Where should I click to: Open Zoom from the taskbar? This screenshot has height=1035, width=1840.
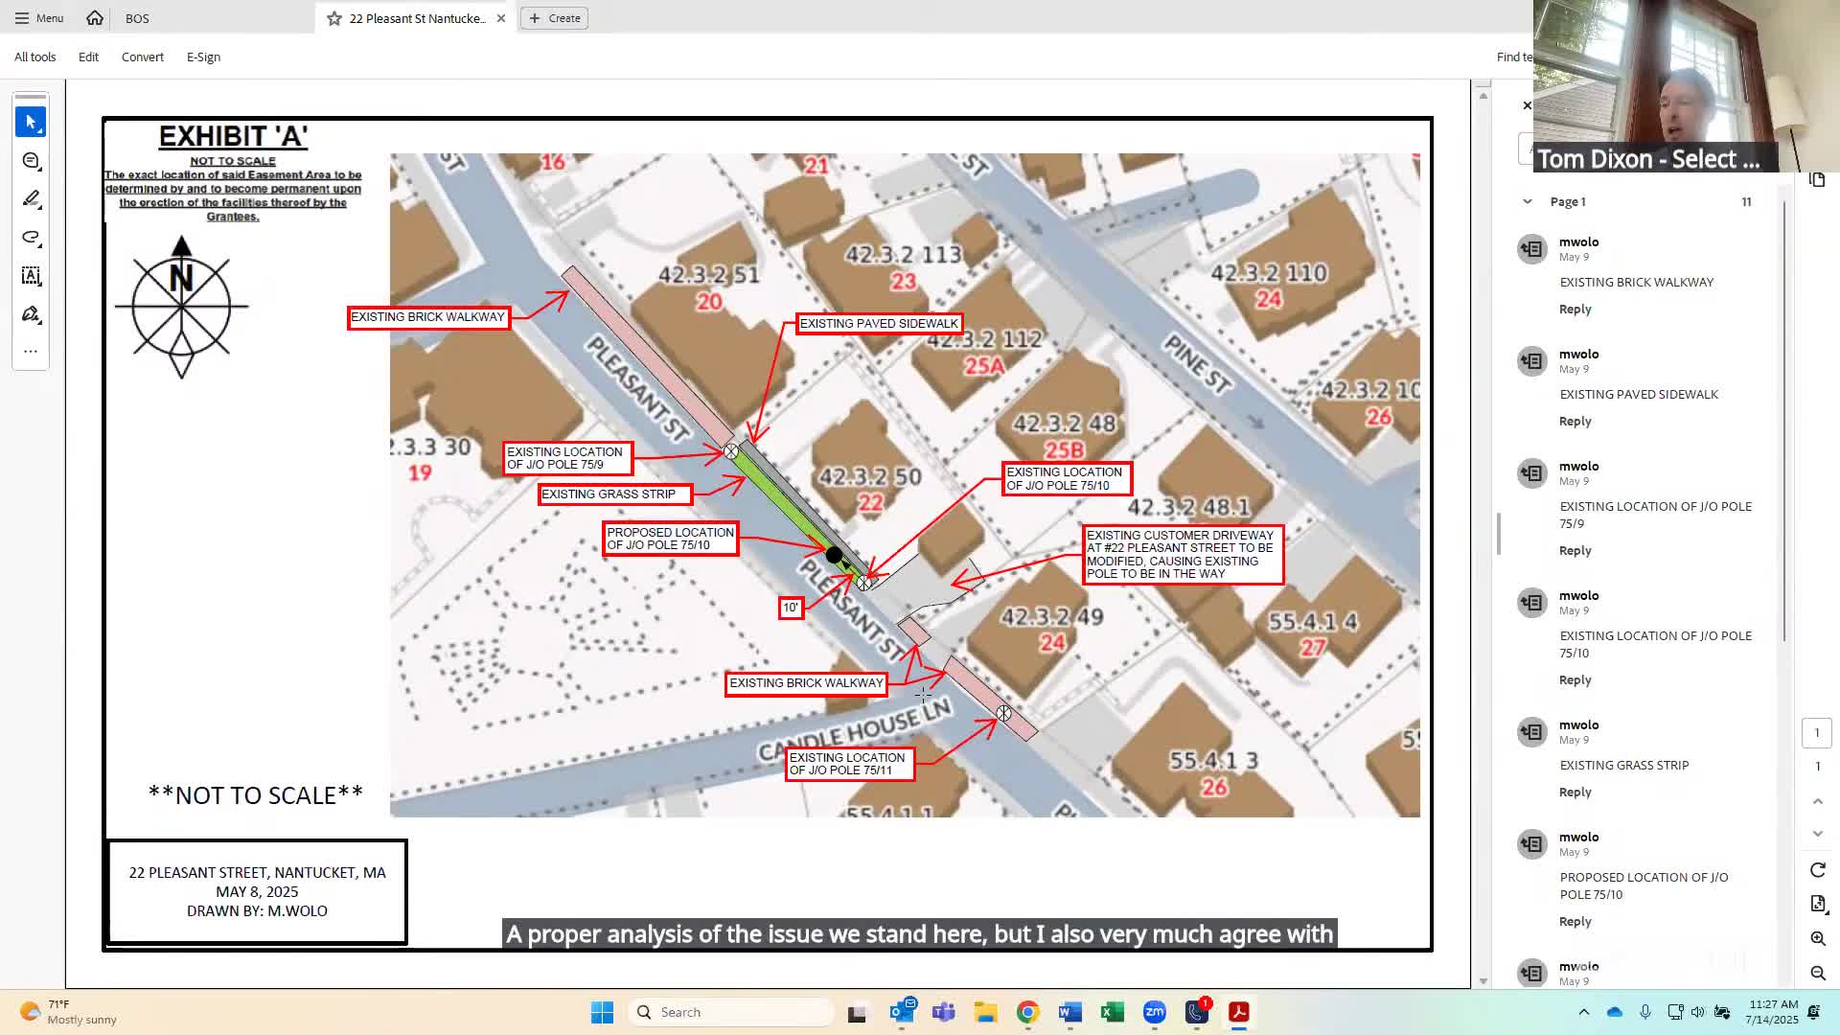(x=1155, y=1012)
